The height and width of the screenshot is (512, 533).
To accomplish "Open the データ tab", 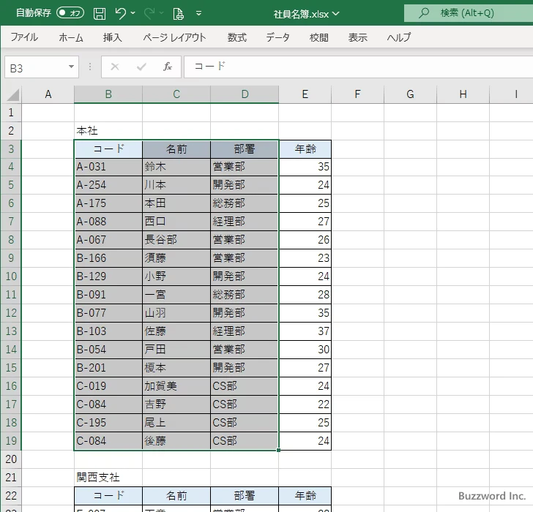I will tap(277, 37).
